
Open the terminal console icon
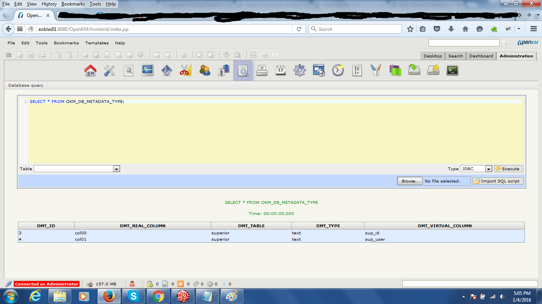point(452,70)
